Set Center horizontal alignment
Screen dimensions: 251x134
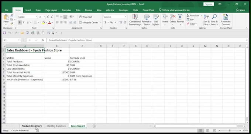click(x=61, y=22)
